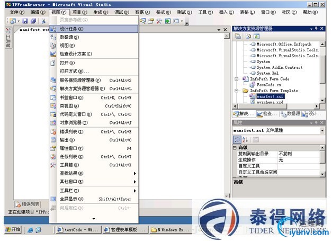Click testCode taskbar button
The image size is (332, 241).
(x=78, y=229)
